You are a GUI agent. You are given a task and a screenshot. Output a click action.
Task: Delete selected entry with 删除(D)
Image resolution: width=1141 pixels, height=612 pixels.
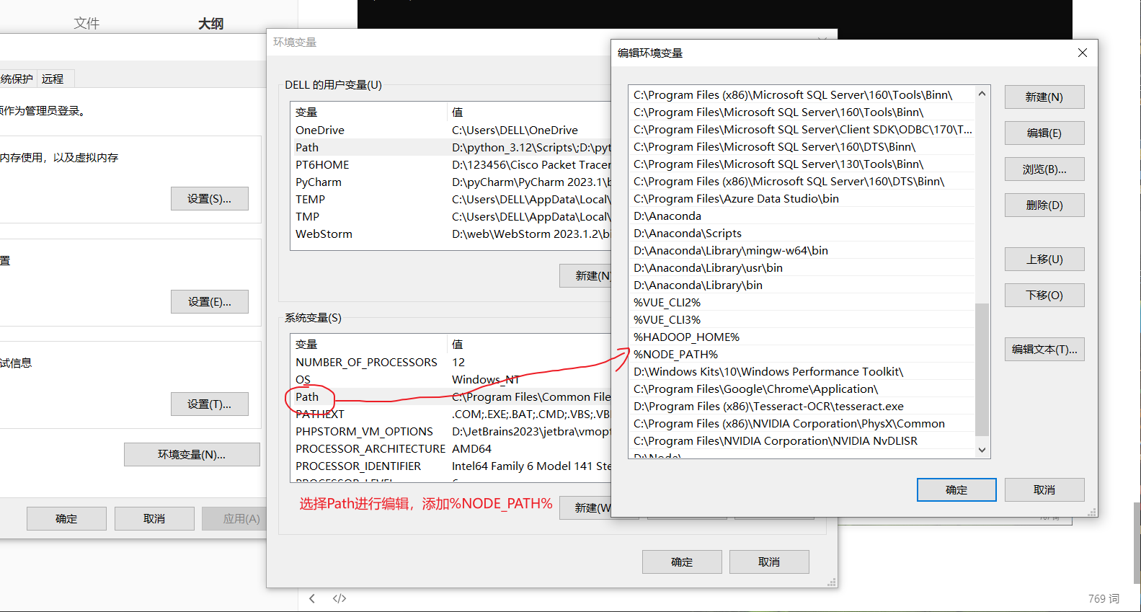pyautogui.click(x=1044, y=205)
